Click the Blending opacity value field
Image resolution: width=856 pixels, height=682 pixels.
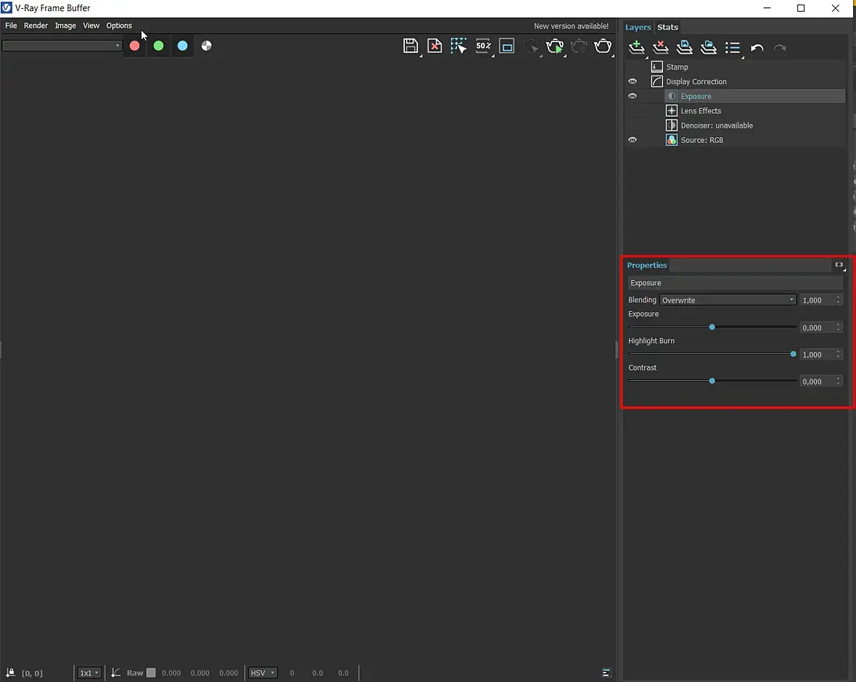point(818,300)
